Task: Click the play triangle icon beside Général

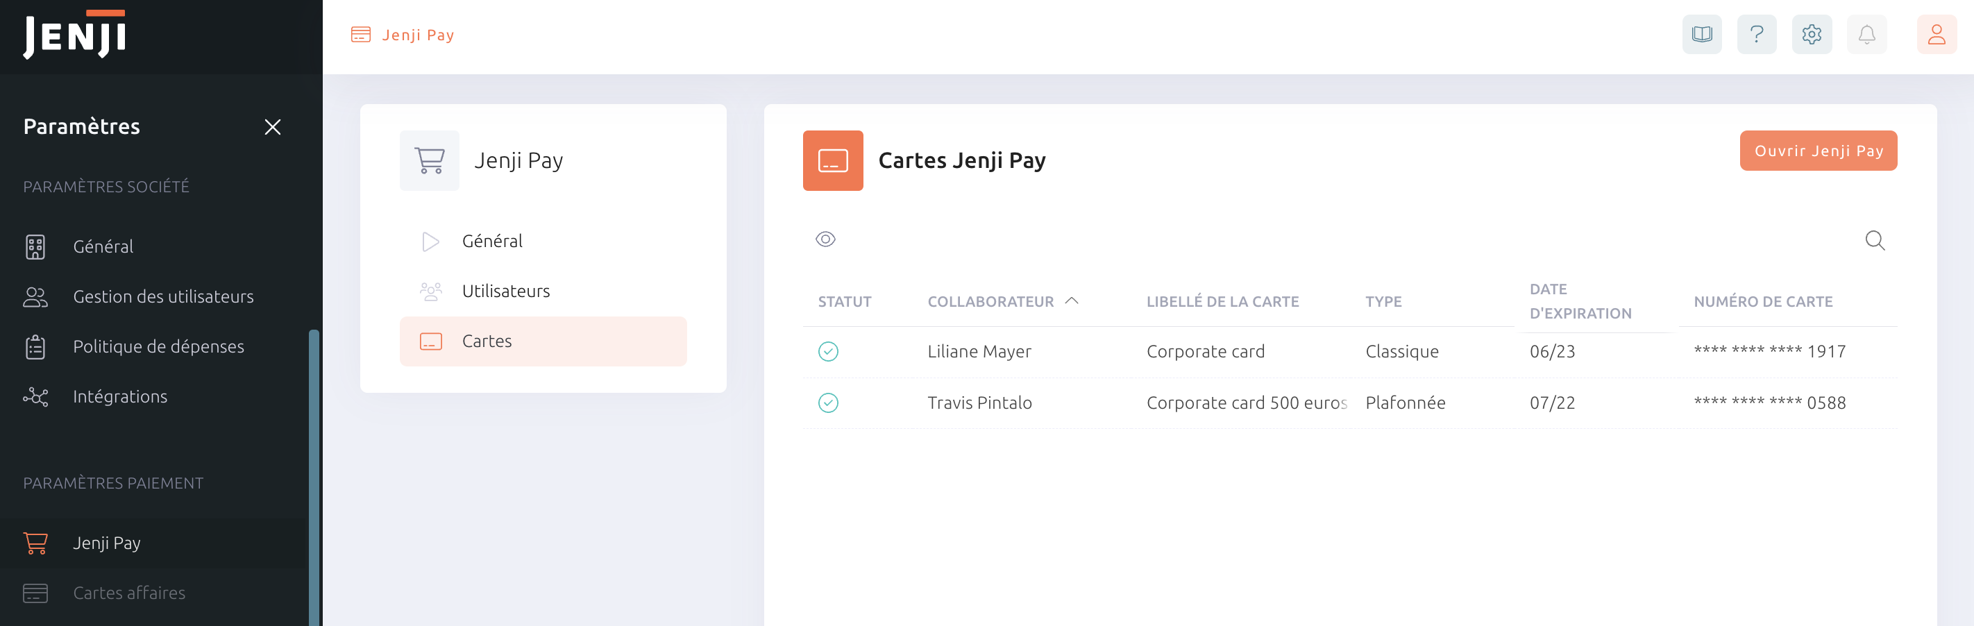Action: (430, 242)
